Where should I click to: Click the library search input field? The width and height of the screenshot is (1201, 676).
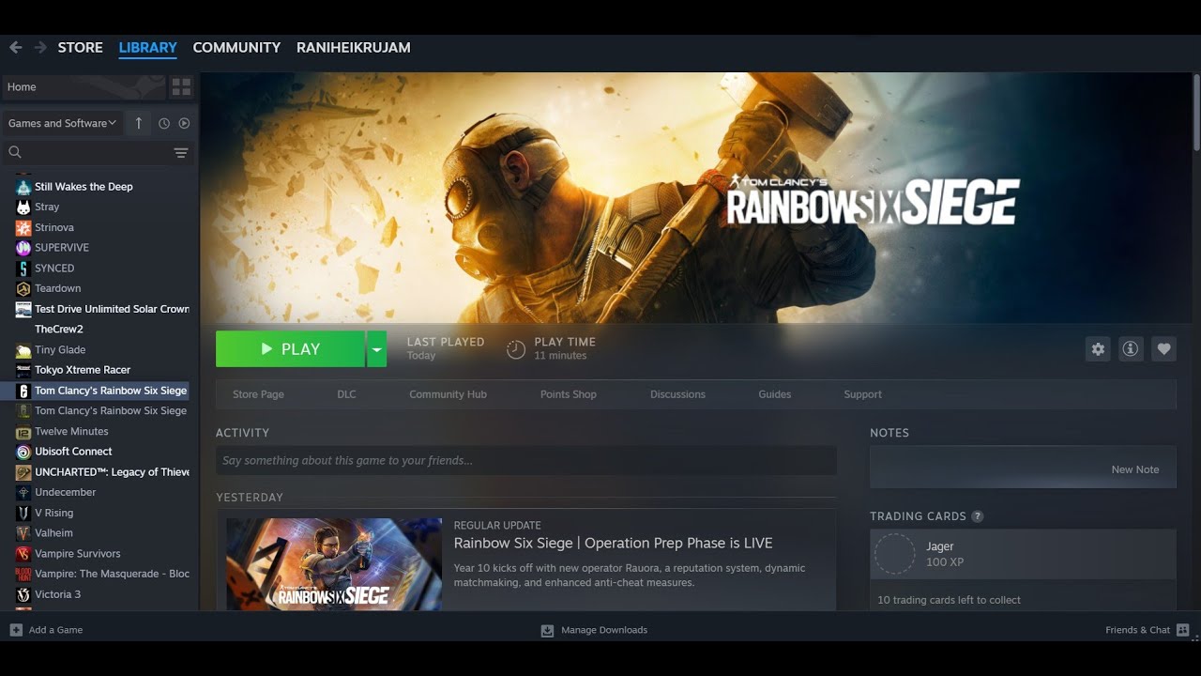[98, 152]
